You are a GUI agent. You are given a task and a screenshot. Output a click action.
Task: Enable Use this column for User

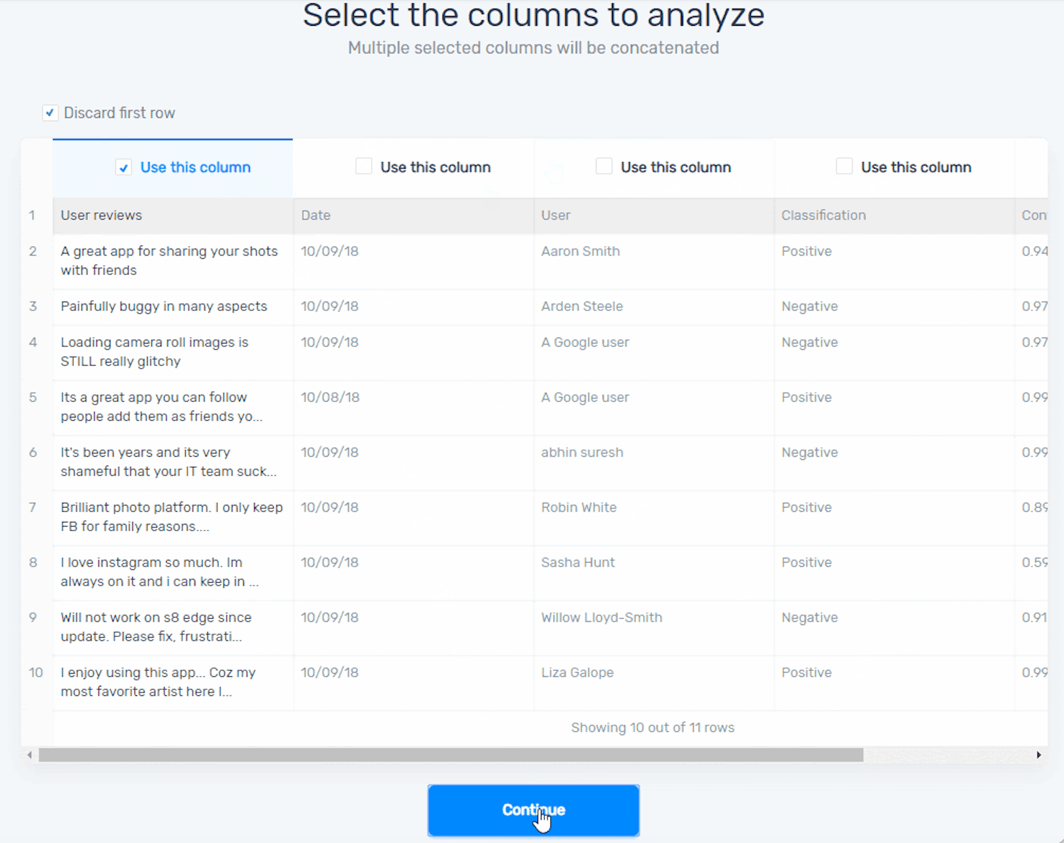(x=604, y=167)
